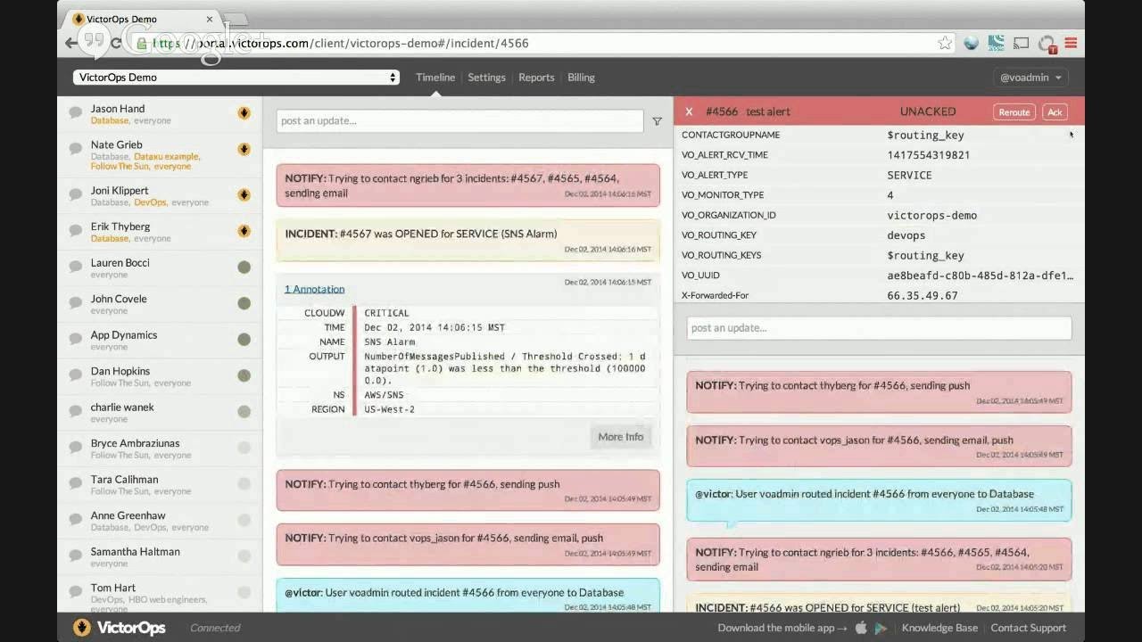The height and width of the screenshot is (642, 1142).
Task: Open the Reports tab
Action: click(x=536, y=78)
